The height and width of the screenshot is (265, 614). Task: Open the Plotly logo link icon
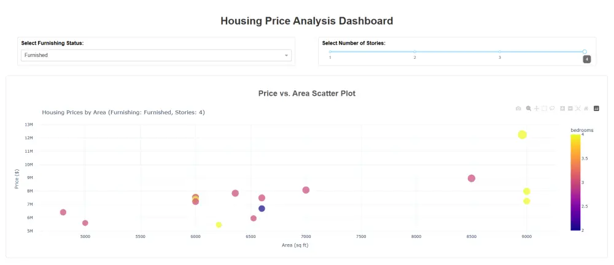pos(596,109)
